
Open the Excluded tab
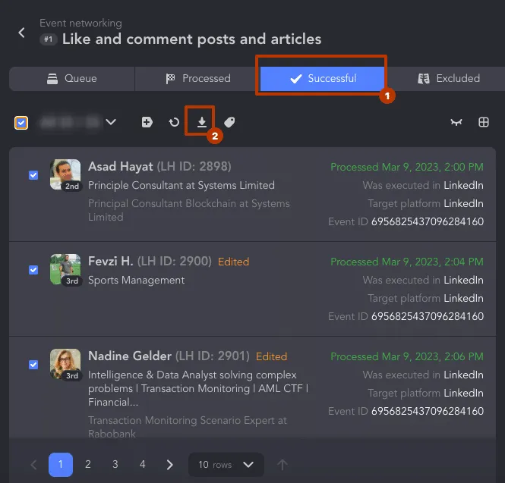448,78
